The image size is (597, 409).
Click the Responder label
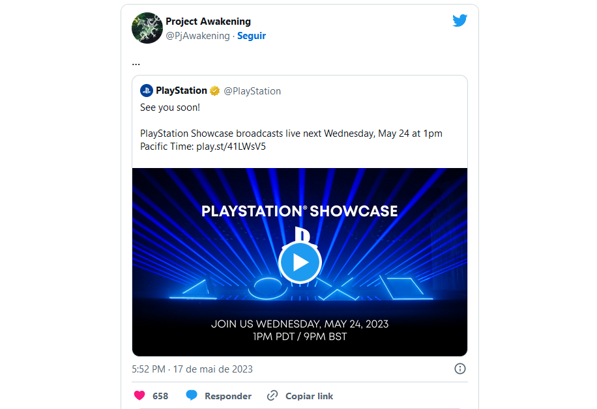click(x=227, y=396)
